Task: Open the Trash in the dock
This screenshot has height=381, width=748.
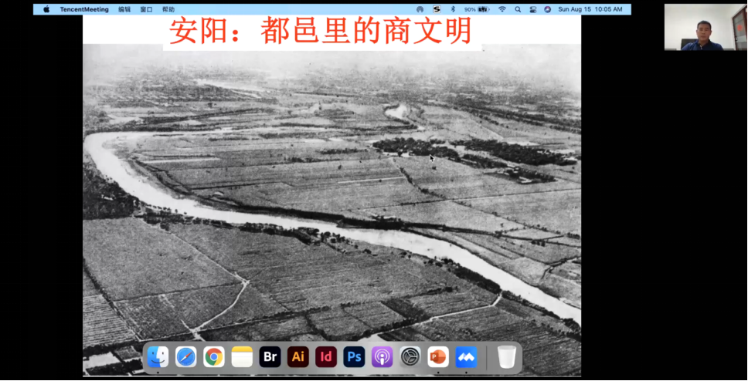Action: pos(507,357)
